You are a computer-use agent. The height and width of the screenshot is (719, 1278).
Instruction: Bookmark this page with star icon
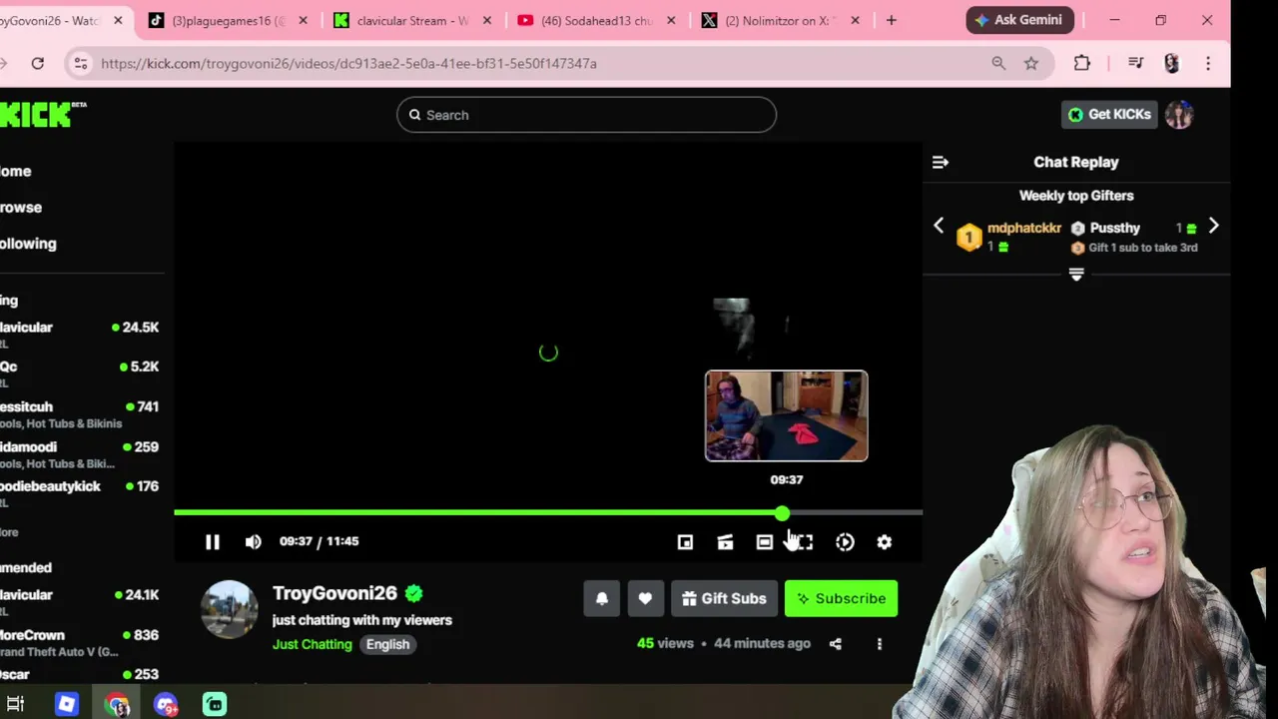pyautogui.click(x=1031, y=63)
